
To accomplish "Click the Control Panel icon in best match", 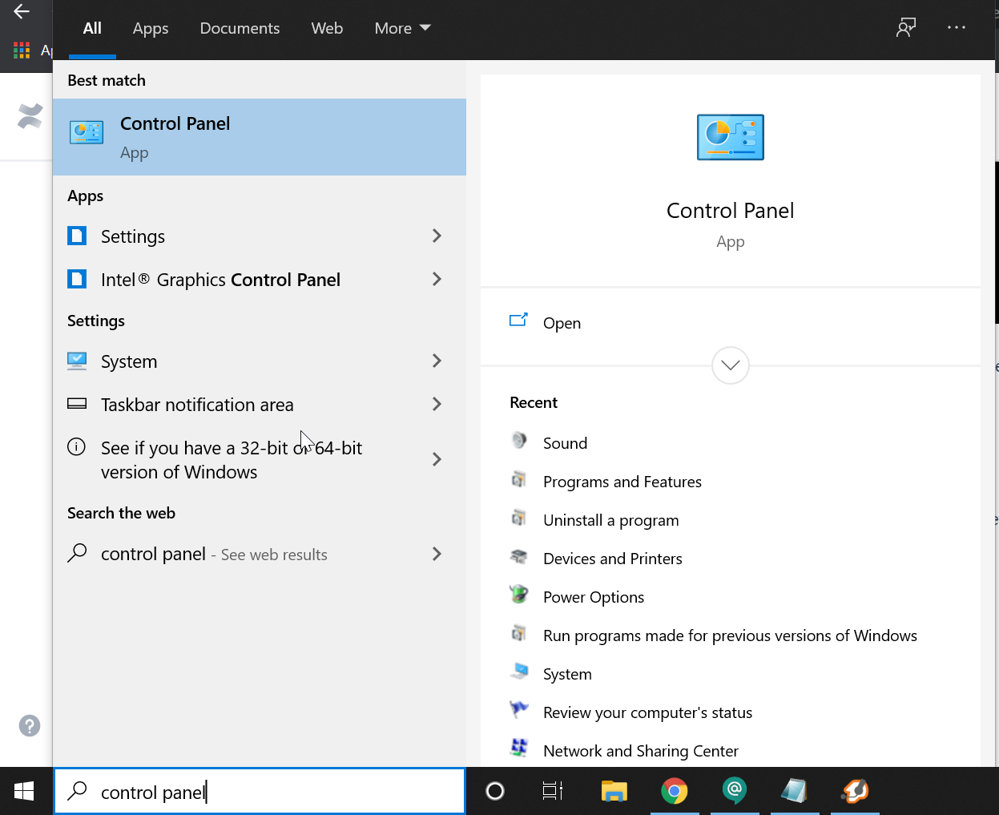I will 87,132.
